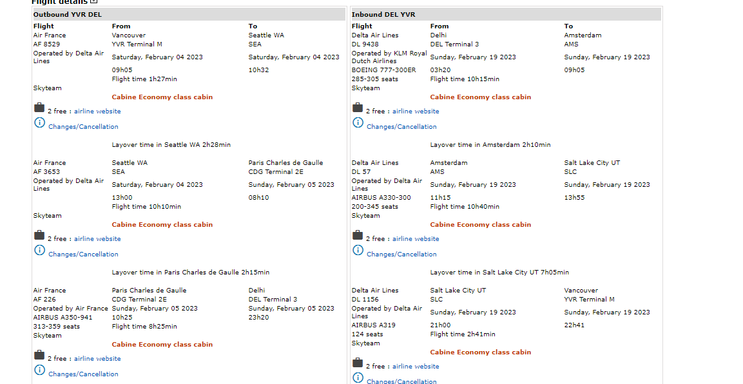Open Changes/Cancellation for flight AF 226
This screenshot has height=384, width=743.
click(83, 374)
